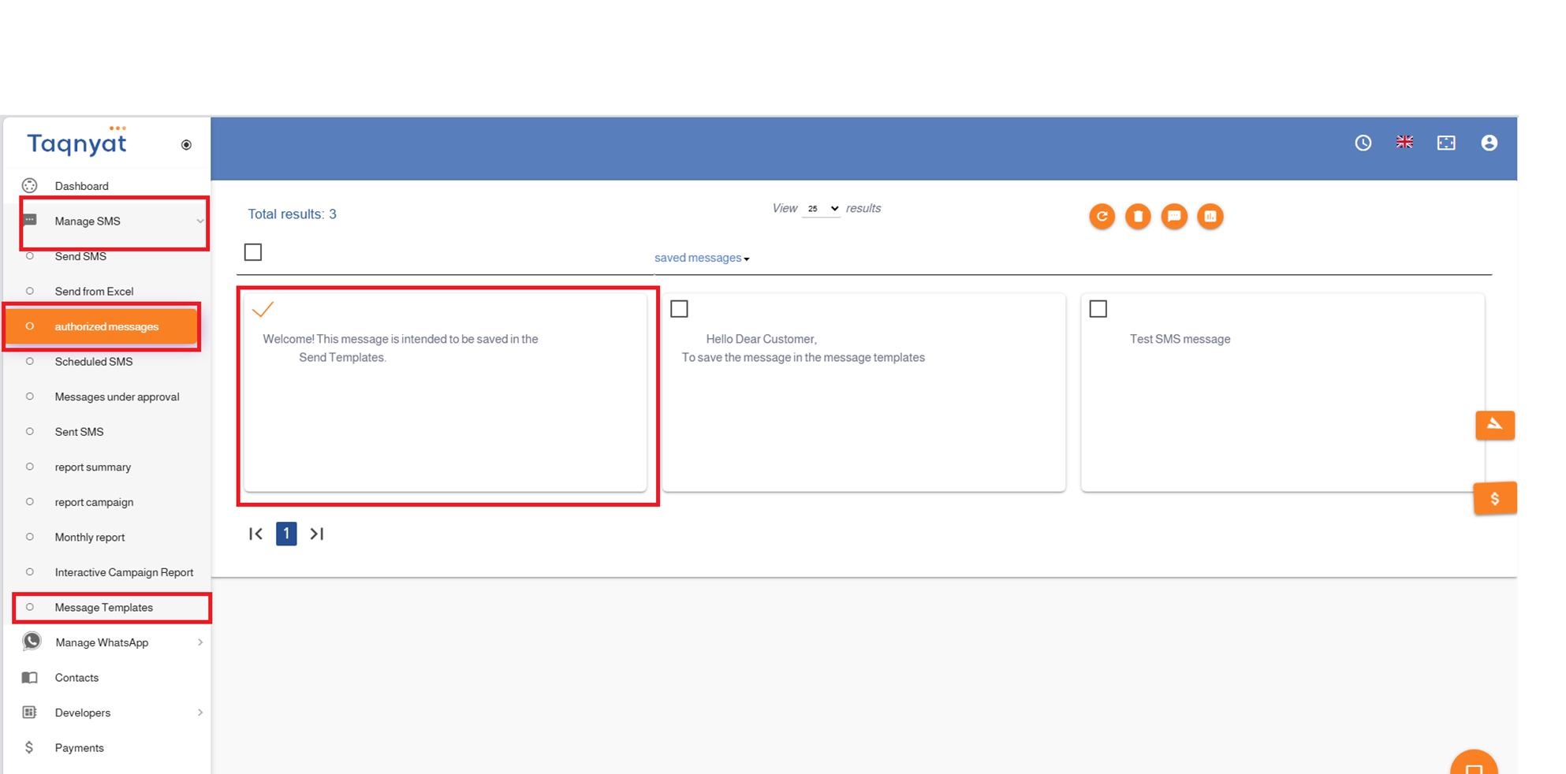
Task: Select the Welcome message card text
Action: coord(401,348)
